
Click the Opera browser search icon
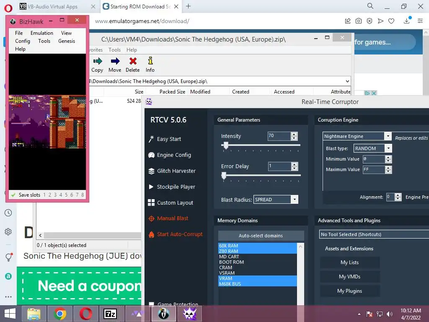pos(370,6)
